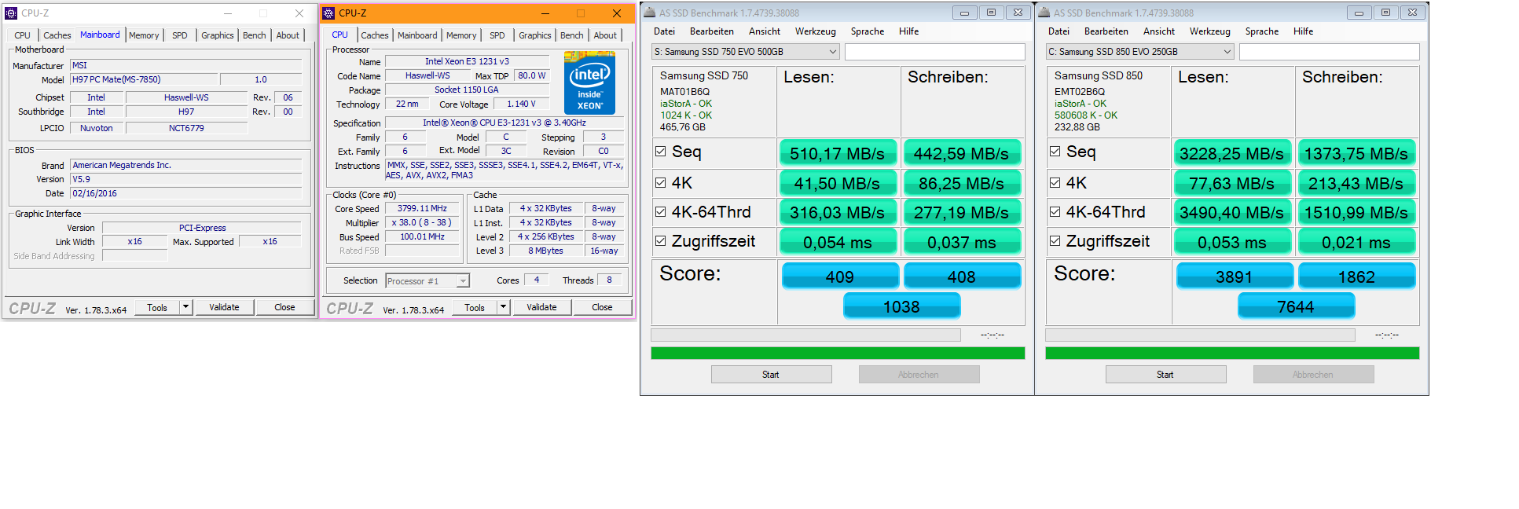Click Tools button in the left CPU-Z window
The image size is (1519, 509).
click(157, 307)
